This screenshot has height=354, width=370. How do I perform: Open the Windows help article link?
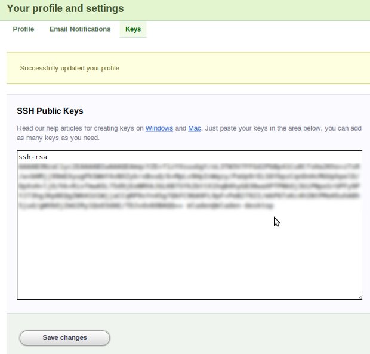[159, 128]
